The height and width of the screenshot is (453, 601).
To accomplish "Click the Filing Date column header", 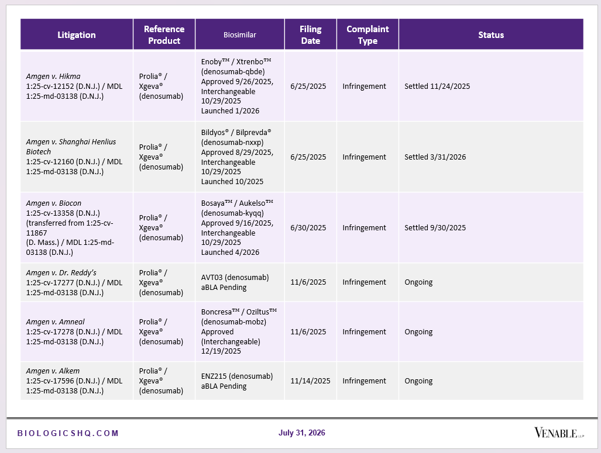I will click(x=311, y=34).
